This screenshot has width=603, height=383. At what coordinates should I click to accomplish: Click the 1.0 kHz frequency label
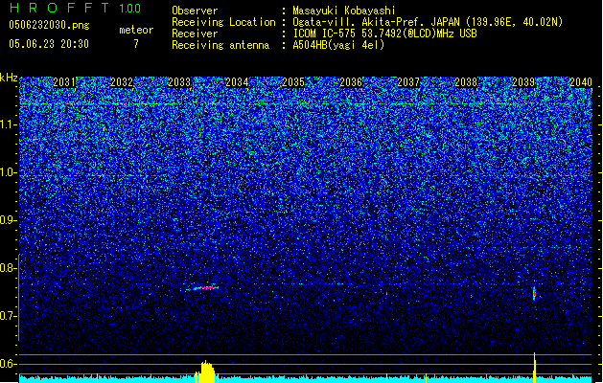point(9,173)
